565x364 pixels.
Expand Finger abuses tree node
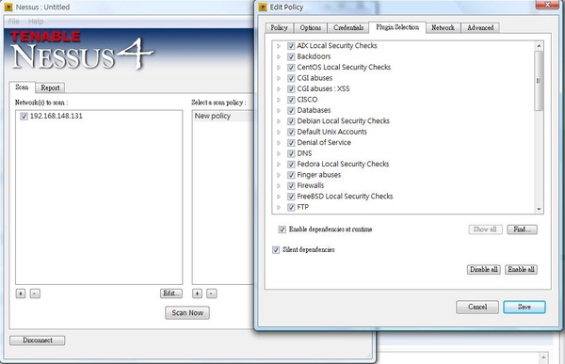(x=279, y=175)
